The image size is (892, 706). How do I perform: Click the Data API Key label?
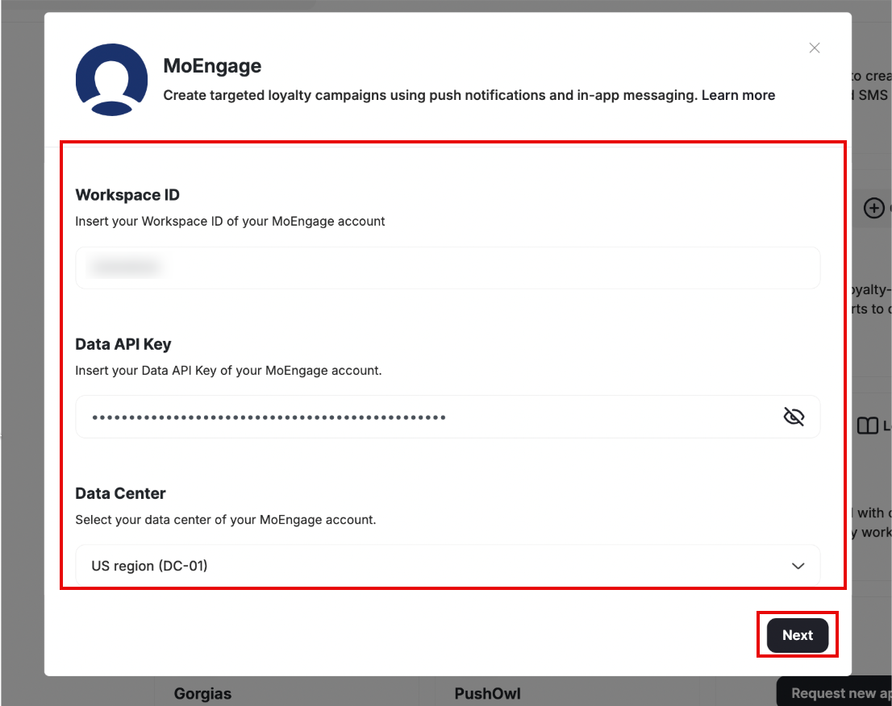[x=123, y=344]
